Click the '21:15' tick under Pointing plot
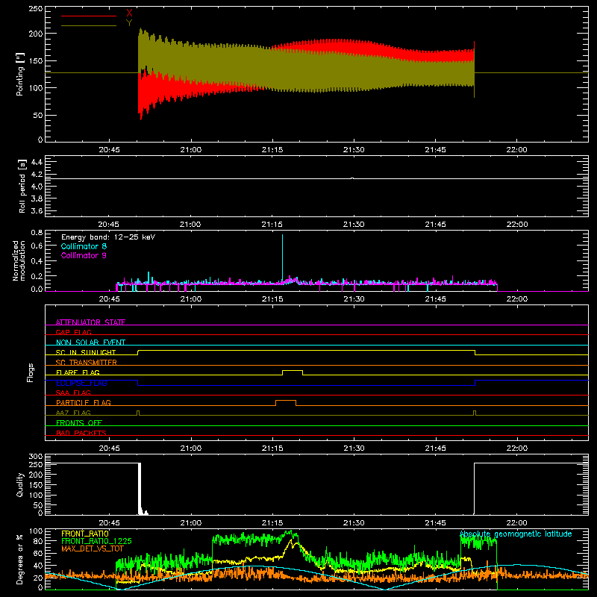Image resolution: width=597 pixels, height=597 pixels. coord(272,150)
